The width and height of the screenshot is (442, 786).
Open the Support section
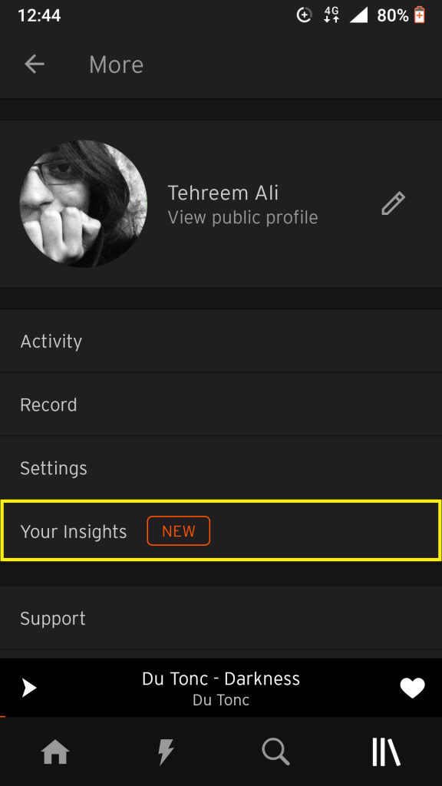click(x=52, y=618)
